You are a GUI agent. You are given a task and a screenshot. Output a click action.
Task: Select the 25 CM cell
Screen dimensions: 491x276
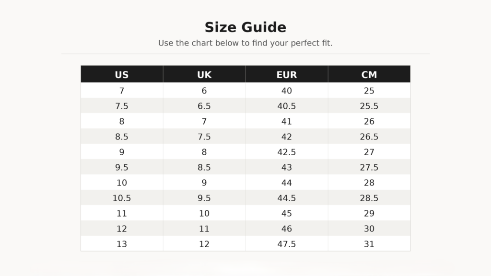pos(369,91)
